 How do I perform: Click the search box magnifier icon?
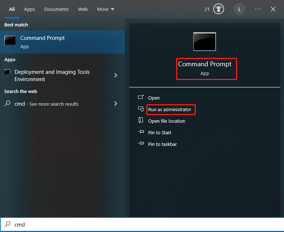(x=7, y=224)
